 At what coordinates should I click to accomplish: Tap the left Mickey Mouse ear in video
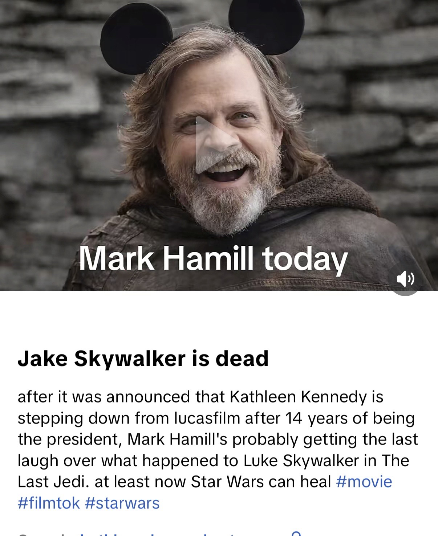tap(136, 38)
